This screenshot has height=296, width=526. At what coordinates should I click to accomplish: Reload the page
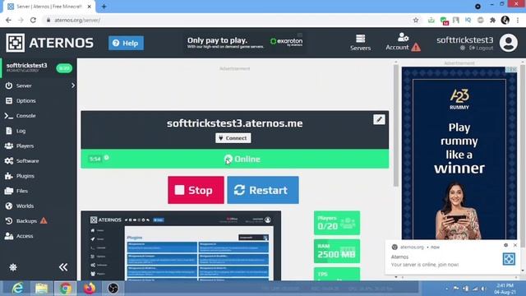33,20
